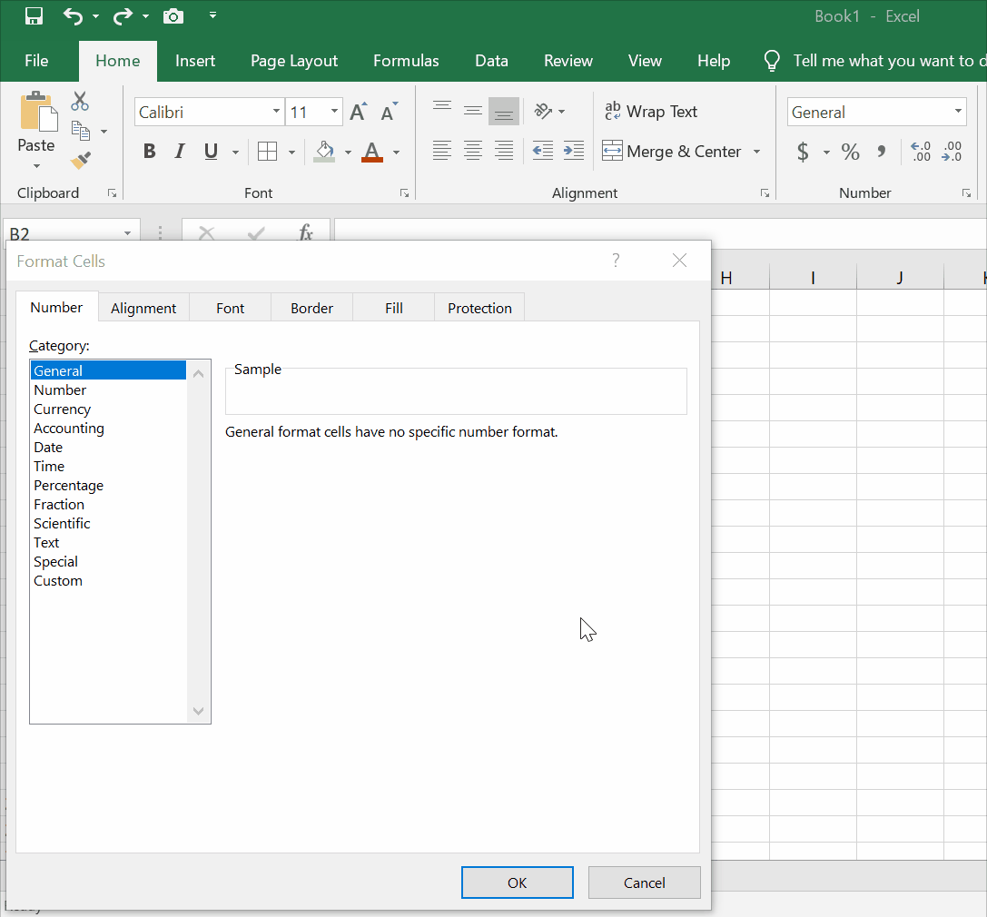The height and width of the screenshot is (917, 987).
Task: Activate the Format Painter brush
Action: [81, 161]
